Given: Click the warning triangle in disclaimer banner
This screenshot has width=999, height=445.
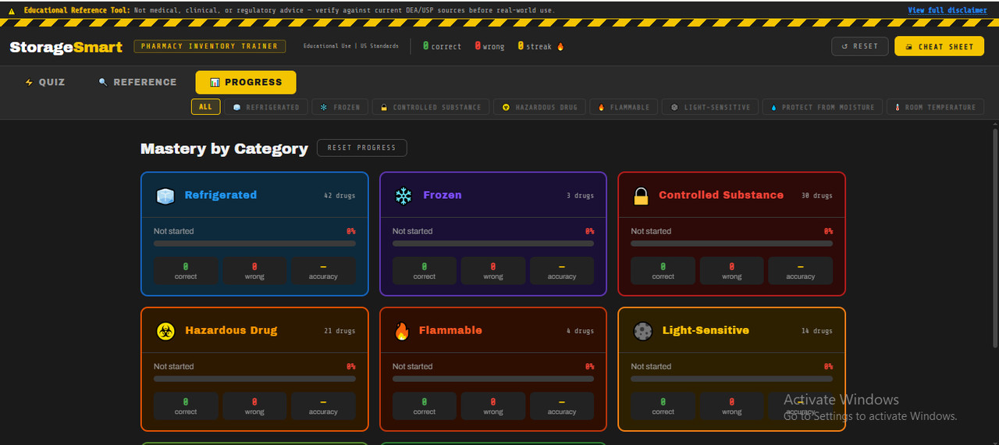Looking at the screenshot, I should click(12, 11).
